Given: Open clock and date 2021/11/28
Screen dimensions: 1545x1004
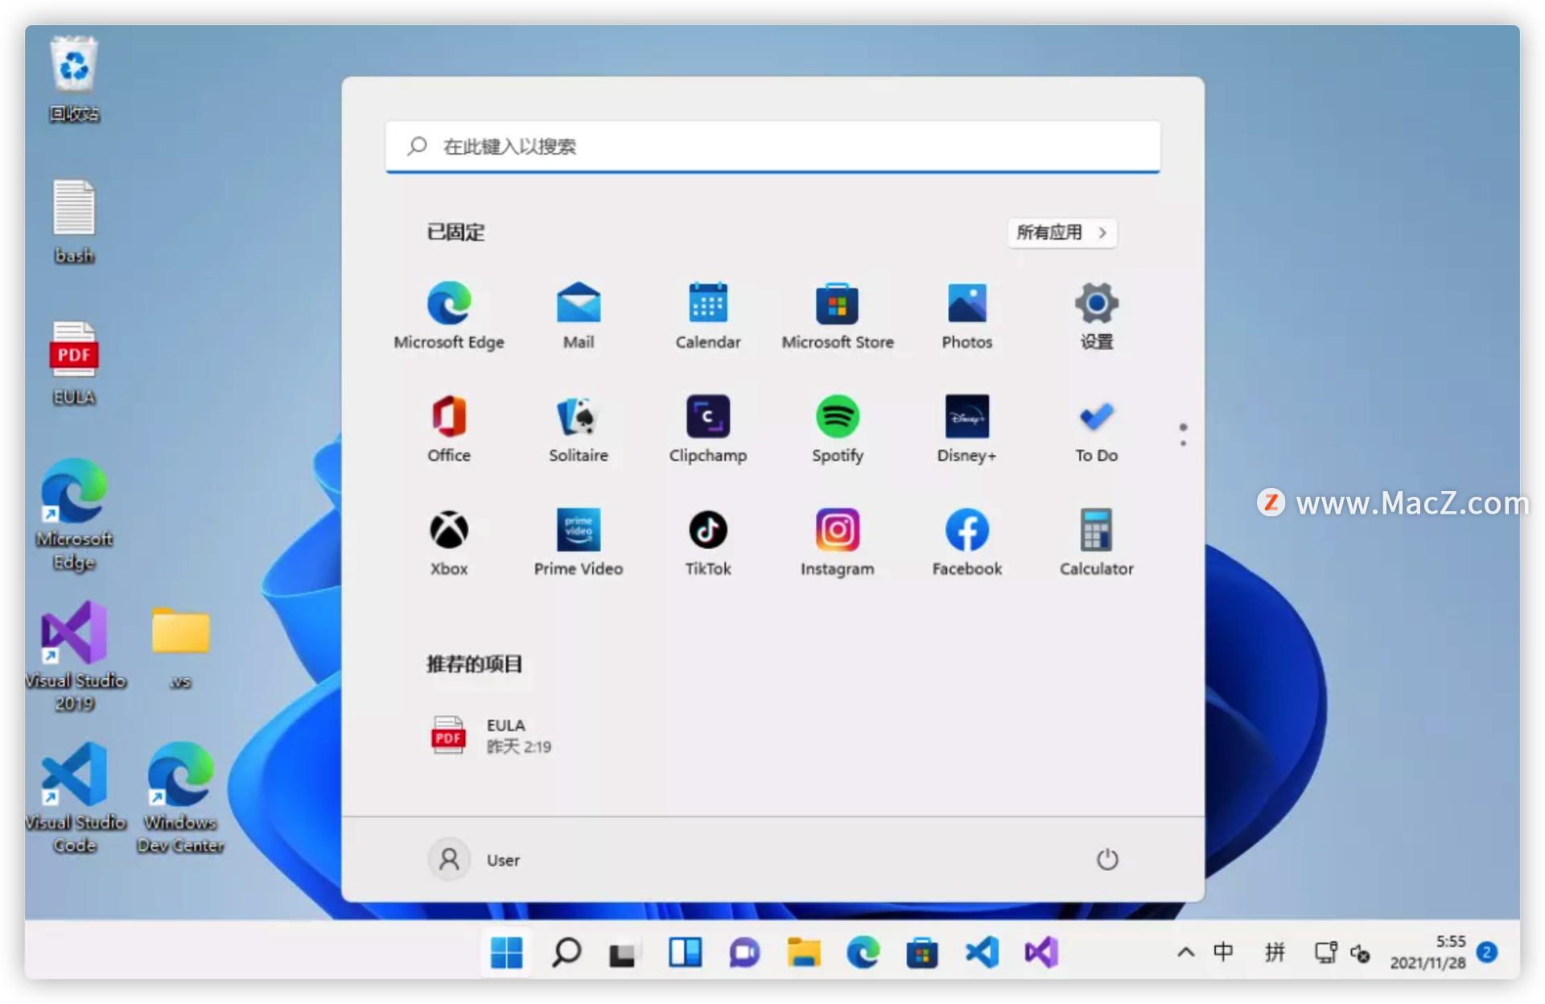Looking at the screenshot, I should tap(1428, 952).
